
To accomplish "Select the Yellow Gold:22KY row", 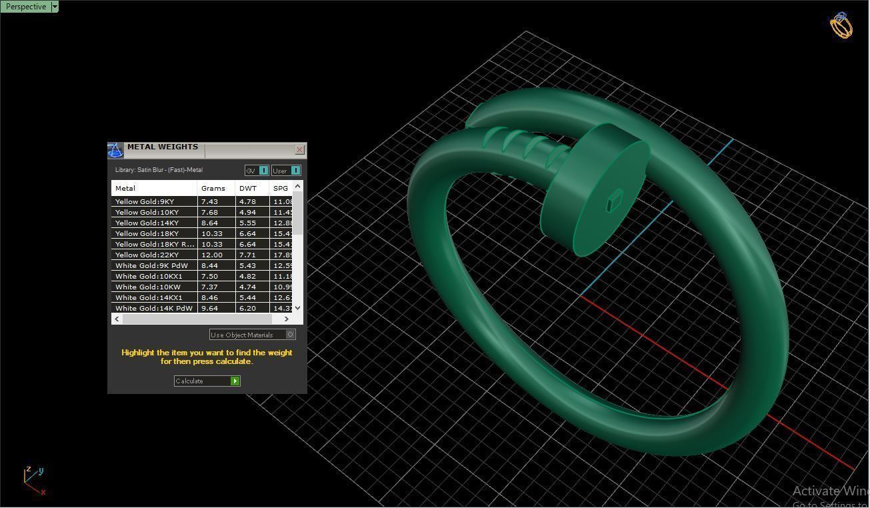I will click(x=202, y=255).
